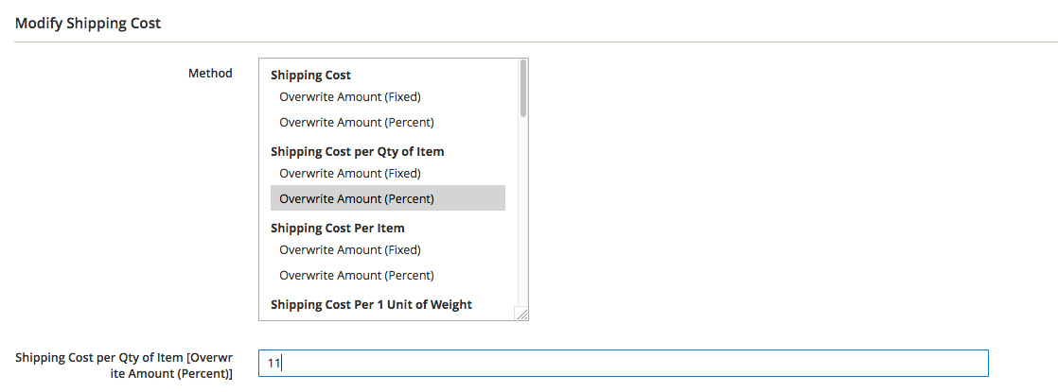
Task: Pick Overwrite Amount (Percent) under Shipping Cost Per Item
Action: coord(357,275)
